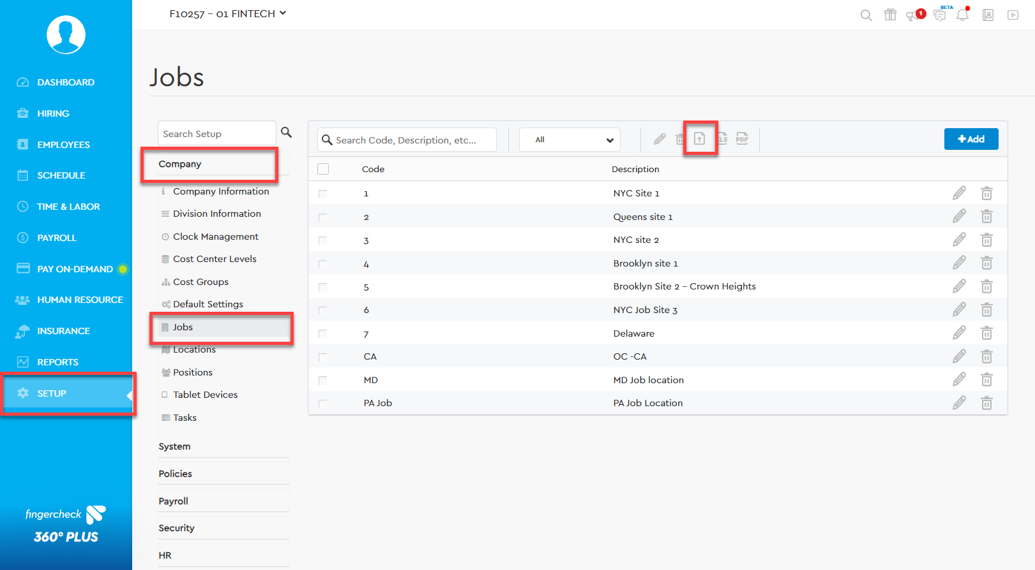Check the box for job code 1
The width and height of the screenshot is (1035, 570).
click(322, 194)
